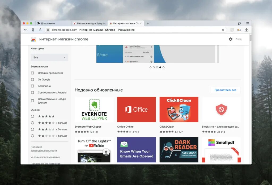Click the 133 131 rating count
Viewport: 272px width, 185px height.
[x=94, y=132]
